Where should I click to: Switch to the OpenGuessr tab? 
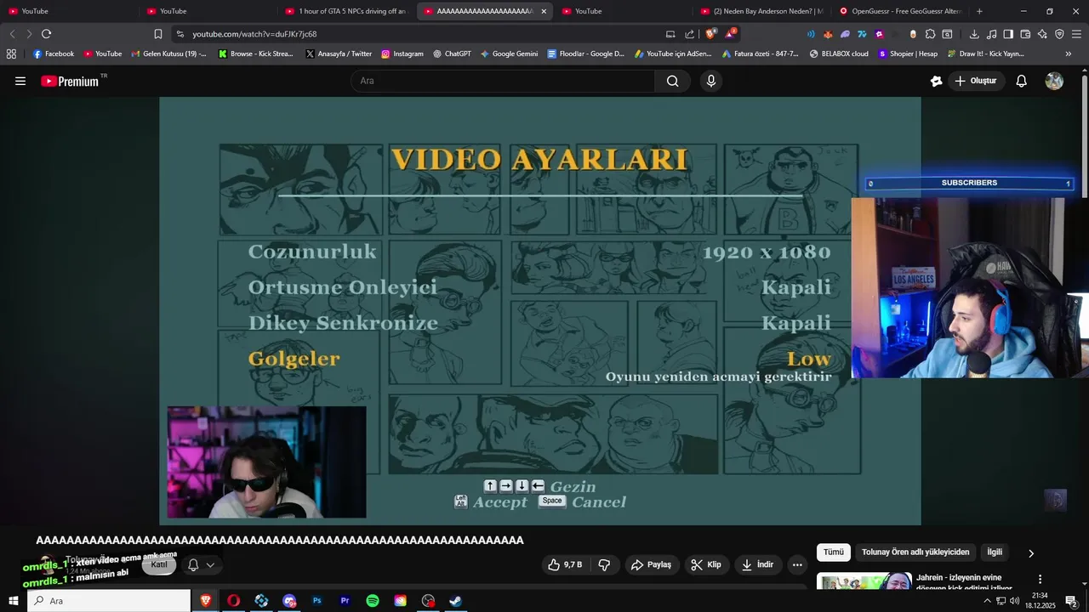(x=899, y=11)
